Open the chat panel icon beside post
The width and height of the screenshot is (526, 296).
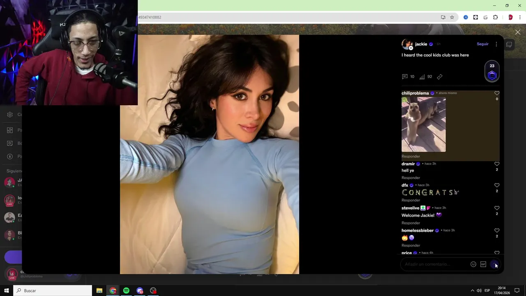(509, 44)
